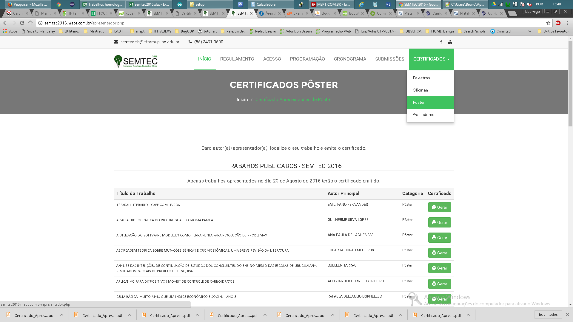
Task: Expand options for first downloaded Certificado PDF
Action: [62, 315]
